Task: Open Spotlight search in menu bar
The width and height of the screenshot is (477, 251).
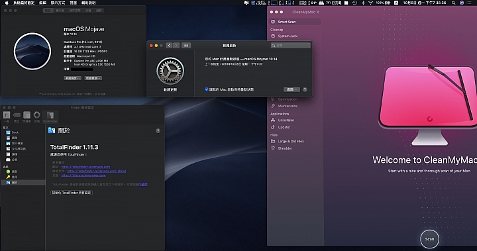Action: (x=454, y=3)
